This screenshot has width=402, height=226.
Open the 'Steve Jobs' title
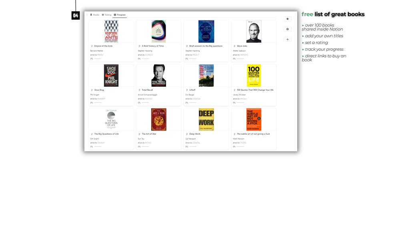[x=242, y=46]
